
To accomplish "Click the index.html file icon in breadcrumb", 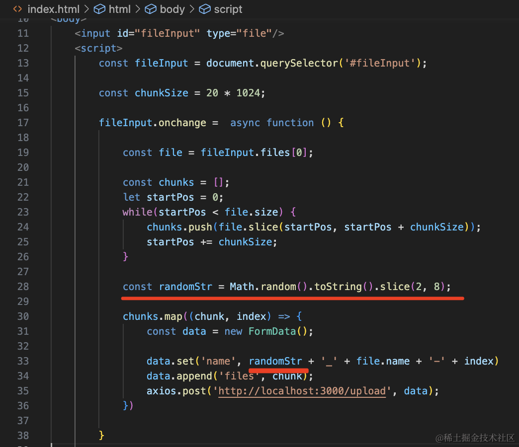I will 17,9.
